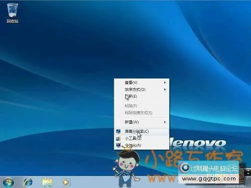Expand the arrow beside 查看(V)

pos(165,83)
